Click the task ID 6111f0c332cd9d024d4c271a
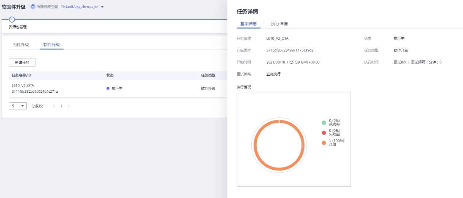Image resolution: width=463 pixels, height=198 pixels. click(x=35, y=91)
